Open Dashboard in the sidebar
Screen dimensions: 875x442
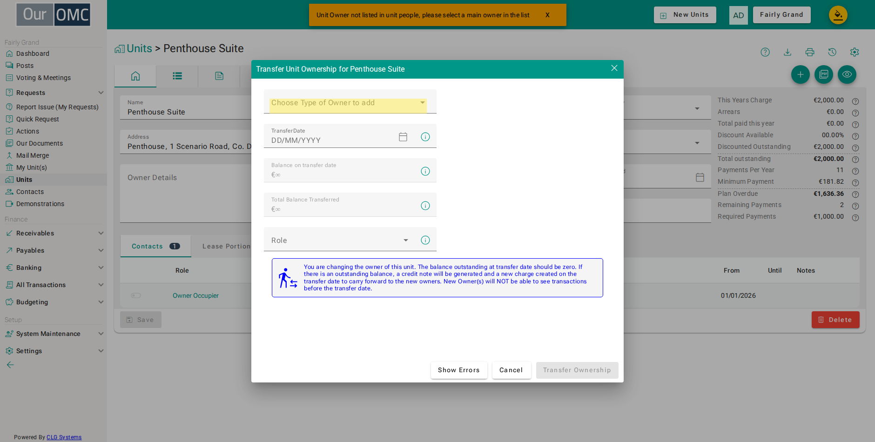33,54
